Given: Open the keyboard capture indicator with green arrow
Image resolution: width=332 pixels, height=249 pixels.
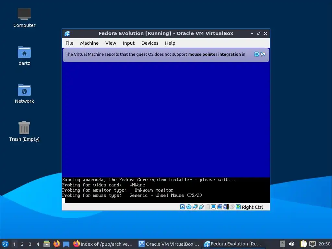Looking at the screenshot, I should click(x=238, y=207).
